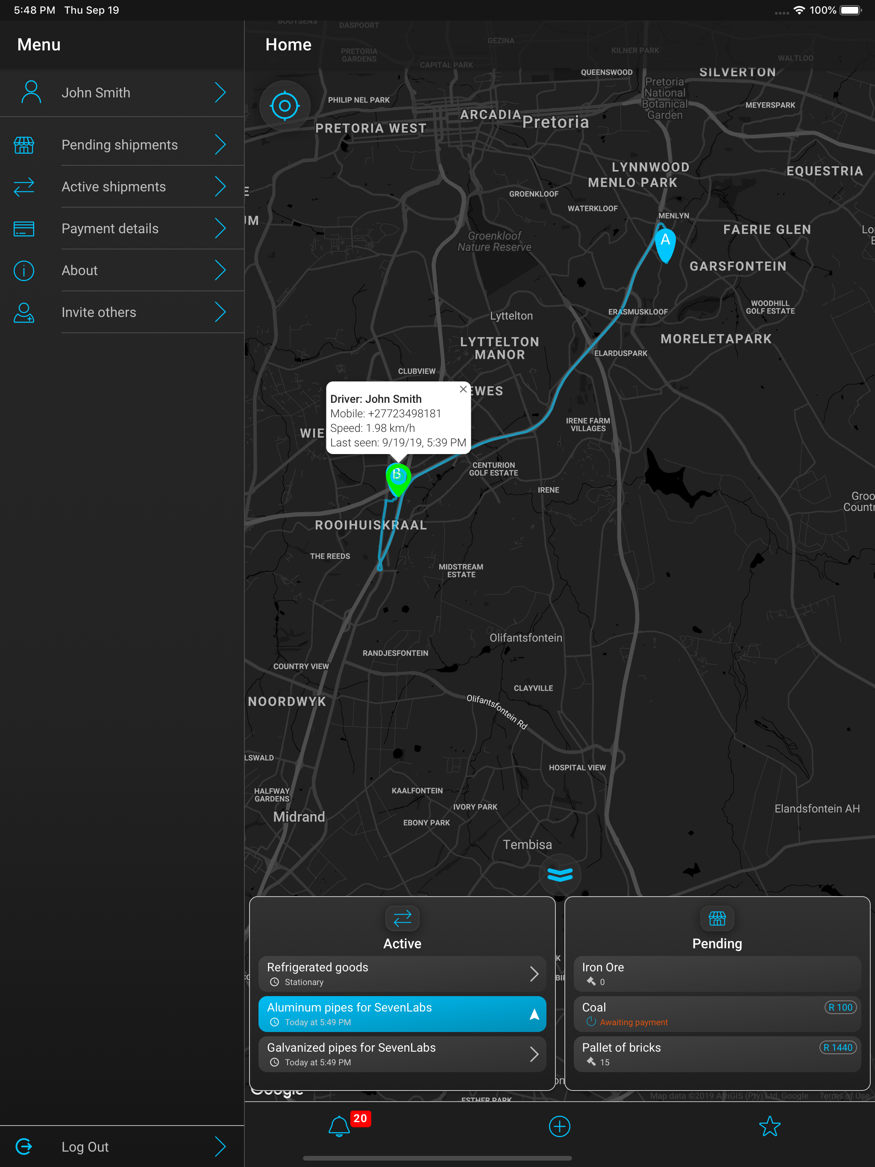Tap navigation arrow on Aluminum pipes row
The height and width of the screenshot is (1167, 875).
534,1014
